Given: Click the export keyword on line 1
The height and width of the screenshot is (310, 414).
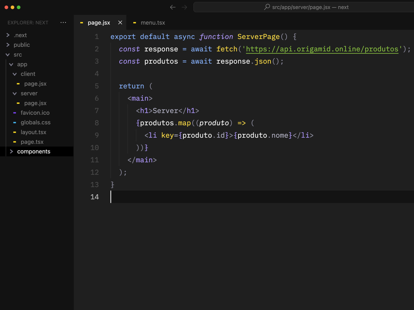Looking at the screenshot, I should pyautogui.click(x=123, y=37).
